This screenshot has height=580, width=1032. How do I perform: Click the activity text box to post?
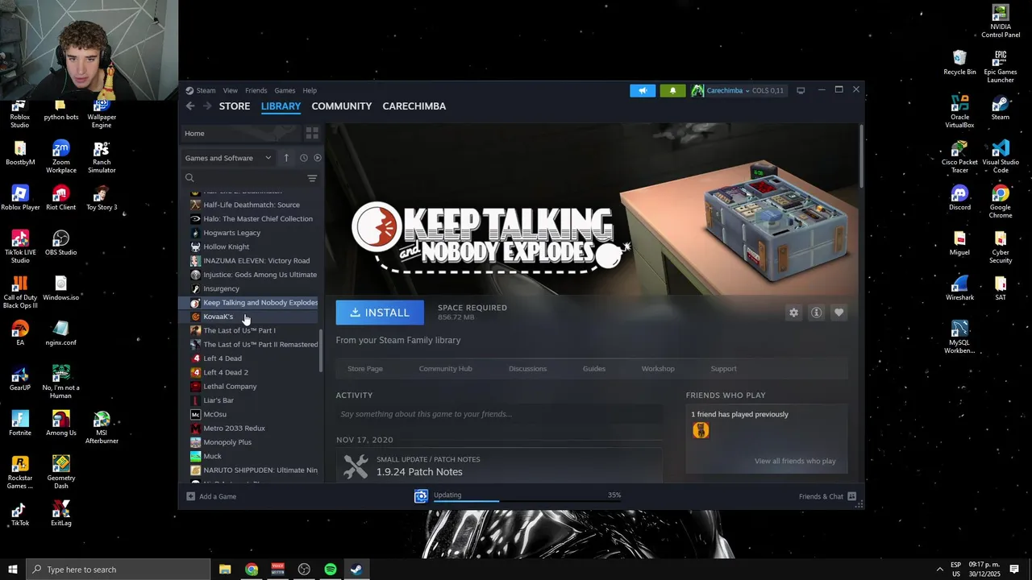pyautogui.click(x=499, y=414)
